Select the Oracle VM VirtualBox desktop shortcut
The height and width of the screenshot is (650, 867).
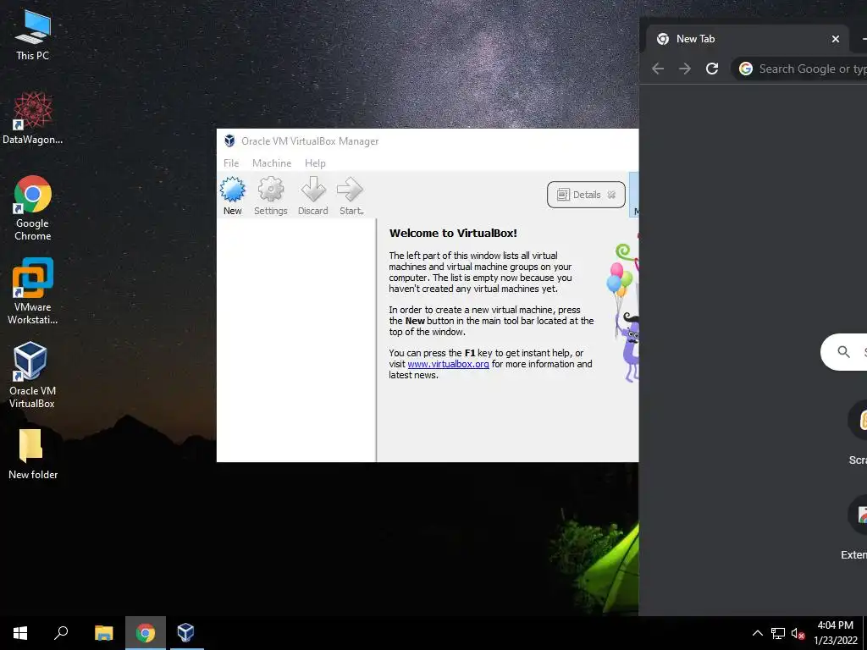tap(33, 376)
